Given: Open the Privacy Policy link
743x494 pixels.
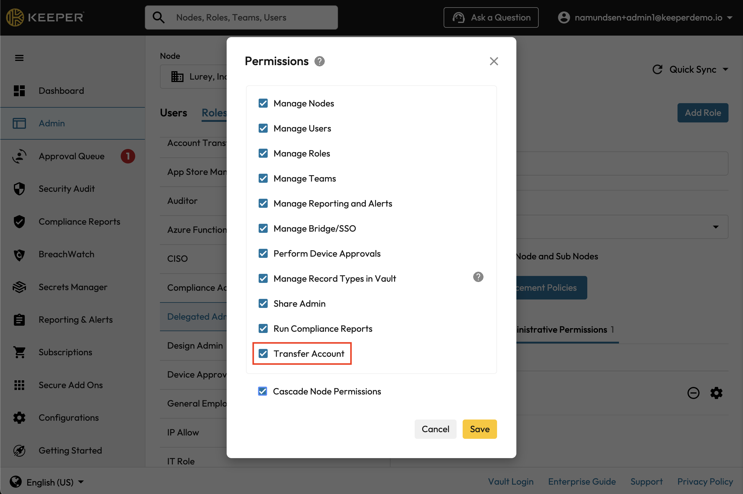Looking at the screenshot, I should [705, 481].
